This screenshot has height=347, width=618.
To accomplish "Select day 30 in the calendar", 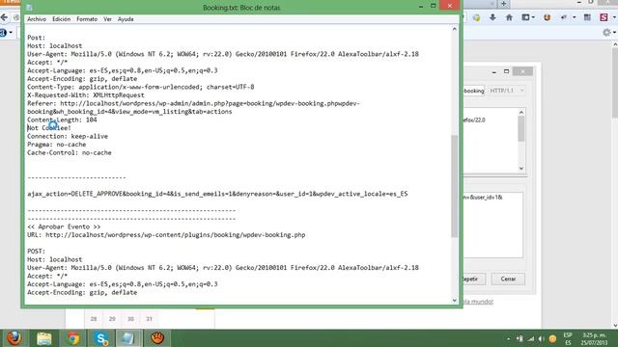I will (x=130, y=319).
